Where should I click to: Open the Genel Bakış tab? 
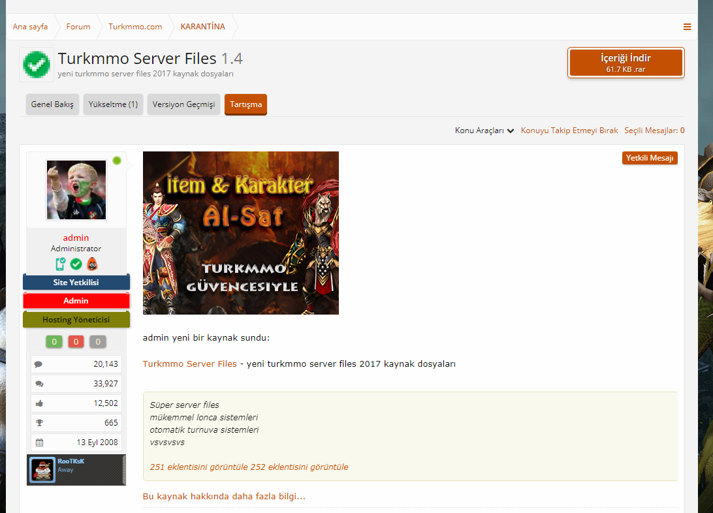[x=52, y=104]
